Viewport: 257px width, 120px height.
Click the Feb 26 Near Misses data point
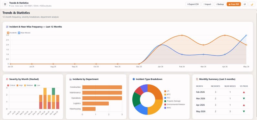coord(182,54)
